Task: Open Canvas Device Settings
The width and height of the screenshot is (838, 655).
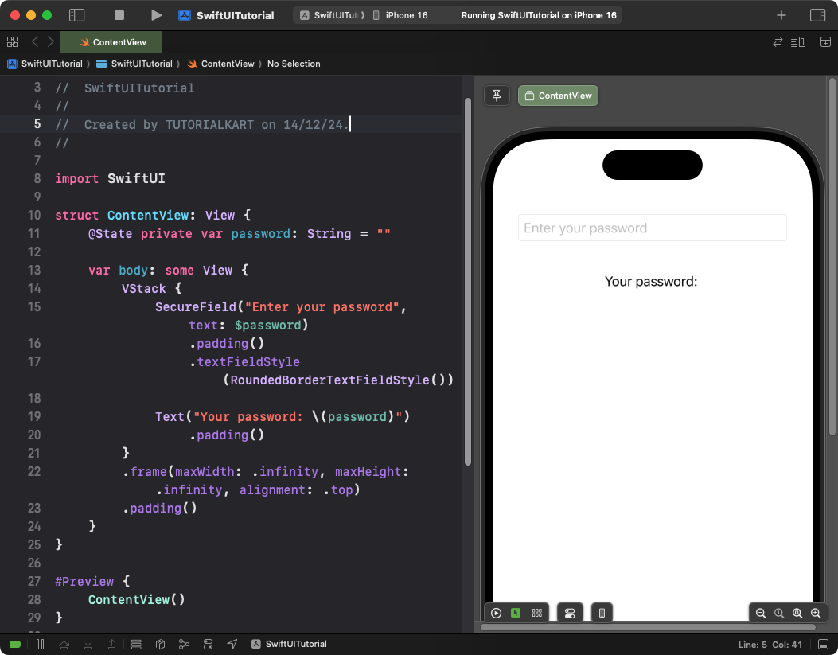Action: (x=570, y=613)
